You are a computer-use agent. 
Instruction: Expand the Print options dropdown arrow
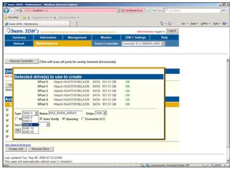click(x=187, y=24)
